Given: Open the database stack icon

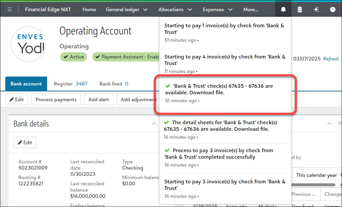Looking at the screenshot, I should (299, 10).
